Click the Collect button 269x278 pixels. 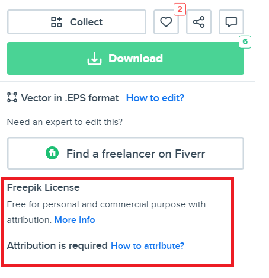coord(76,22)
